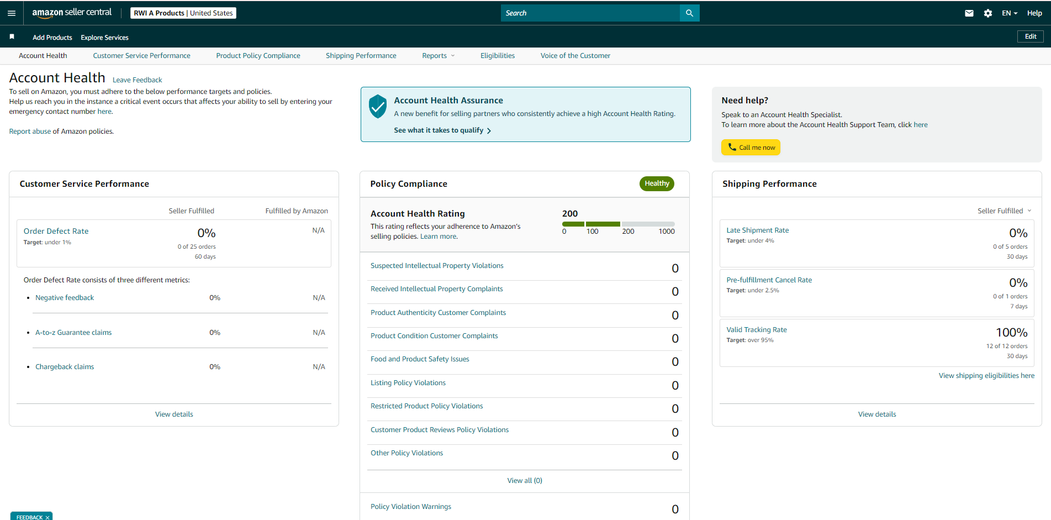Screen dimensions: 1051x520
Task: Open the Order Defect Rate link
Action: (56, 232)
